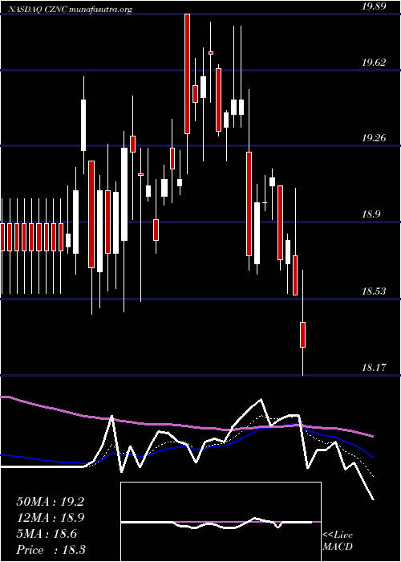The image size is (401, 562).
Task: Click the last red candle near 18.17
Action: point(302,335)
